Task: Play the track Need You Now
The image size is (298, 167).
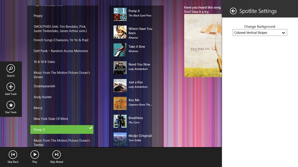Action: 139,65
